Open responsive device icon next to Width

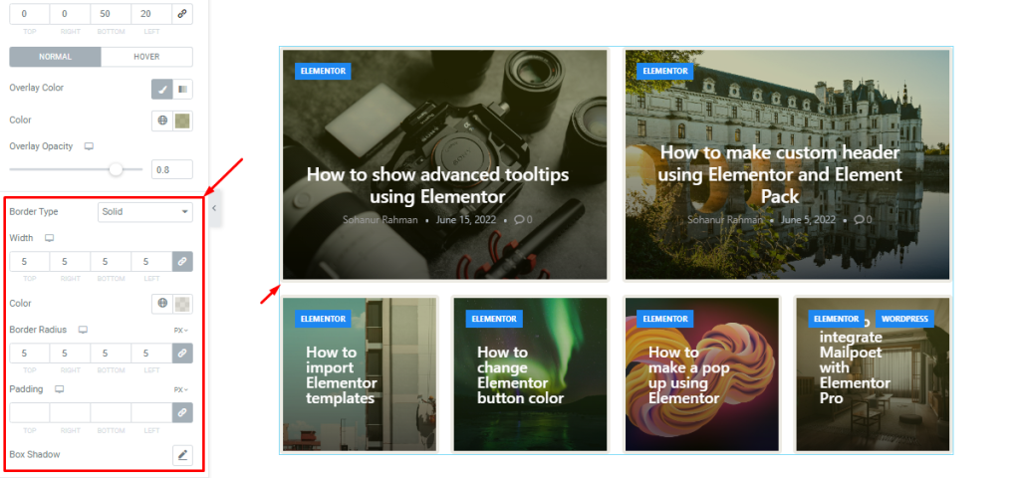[49, 238]
